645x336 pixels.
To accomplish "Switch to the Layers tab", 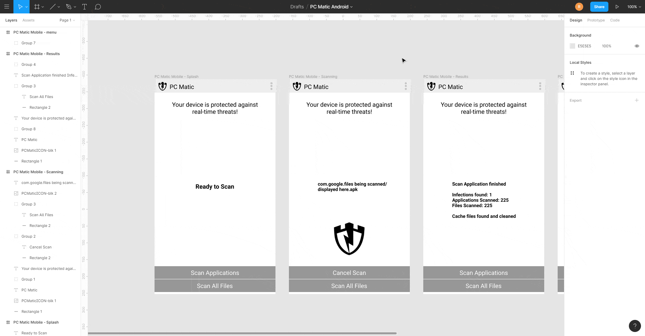I will pyautogui.click(x=11, y=20).
